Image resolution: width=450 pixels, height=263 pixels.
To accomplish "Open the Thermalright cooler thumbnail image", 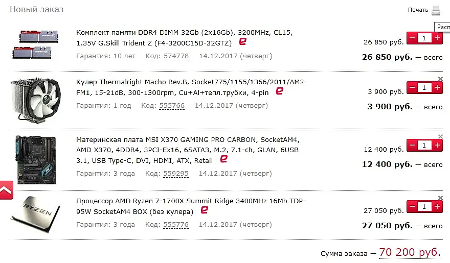I will [35, 100].
